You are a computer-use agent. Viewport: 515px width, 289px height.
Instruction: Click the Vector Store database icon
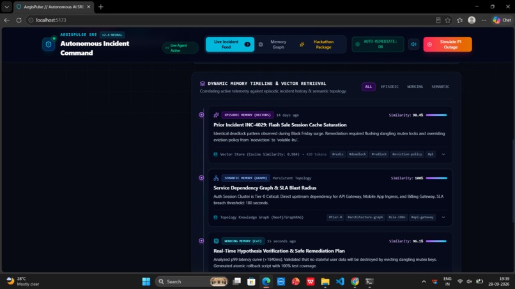click(215, 154)
